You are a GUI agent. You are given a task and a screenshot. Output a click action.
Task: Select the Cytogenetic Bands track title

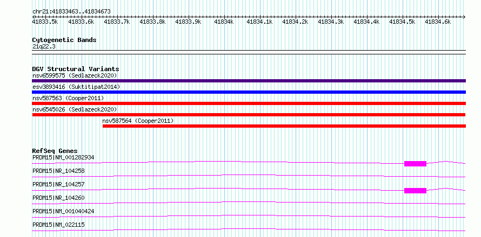pos(64,40)
